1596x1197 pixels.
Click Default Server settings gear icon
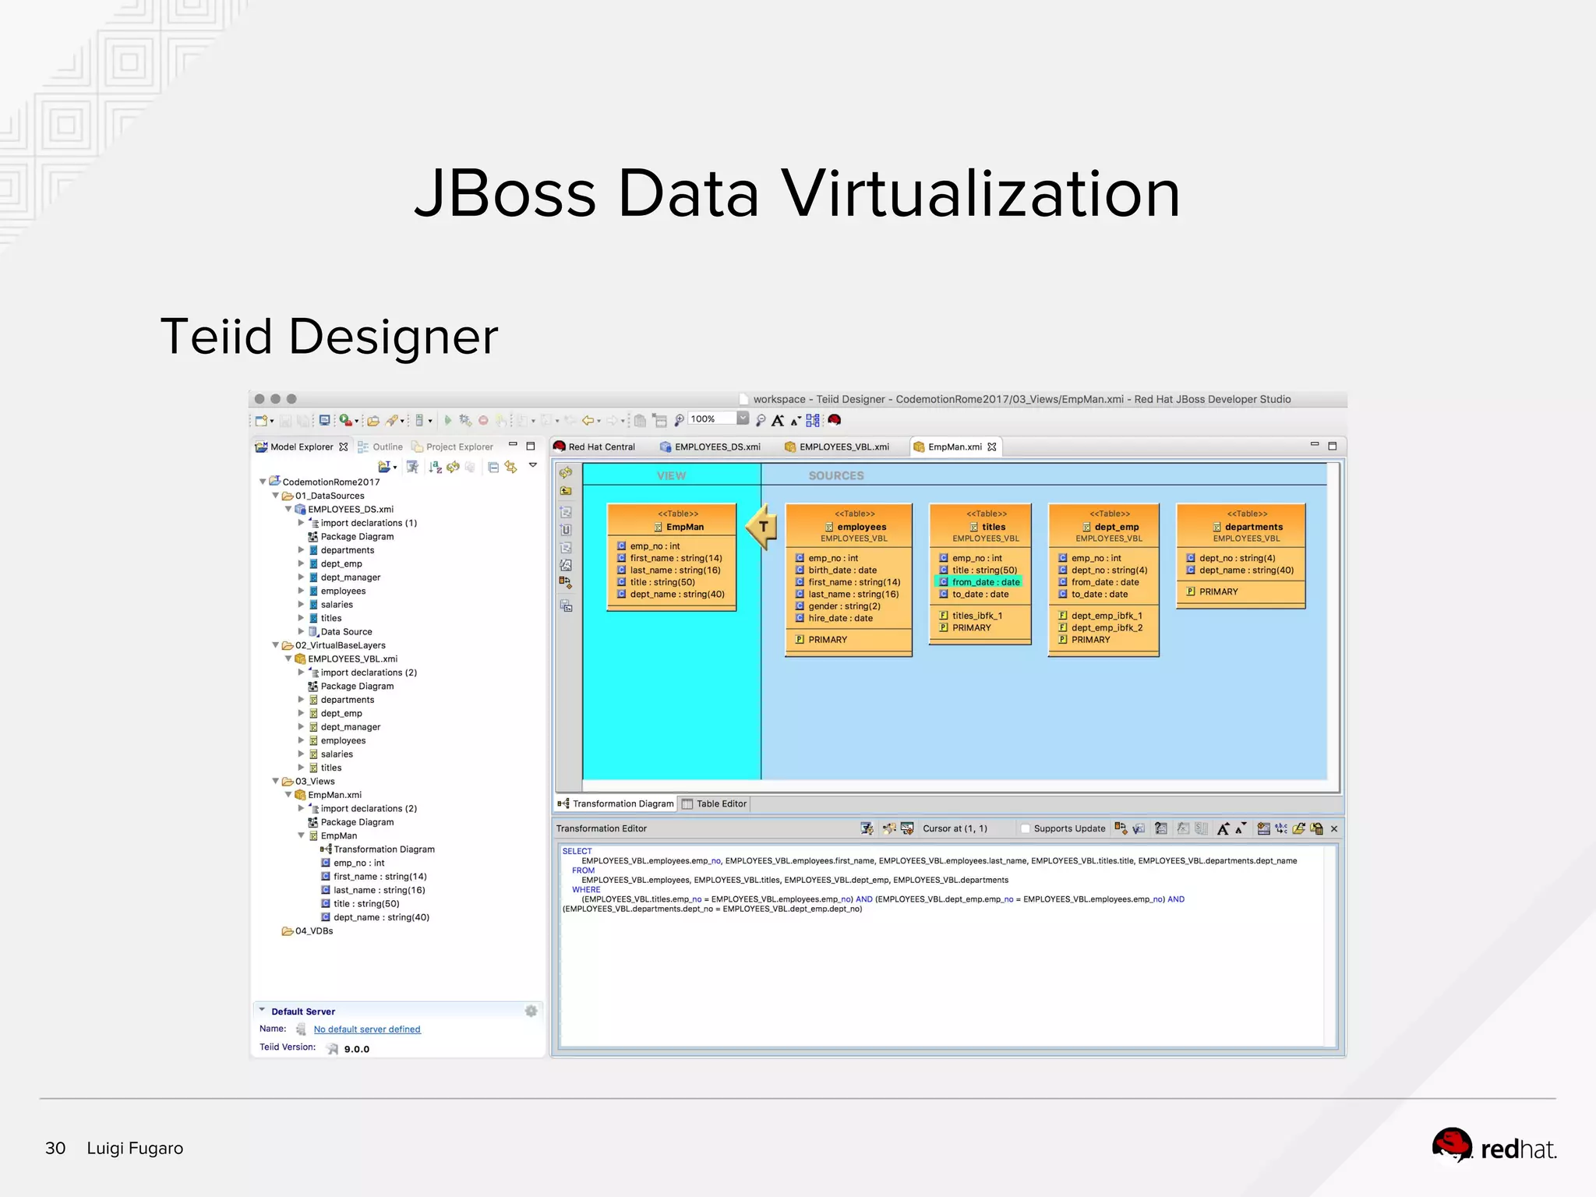(x=531, y=1011)
